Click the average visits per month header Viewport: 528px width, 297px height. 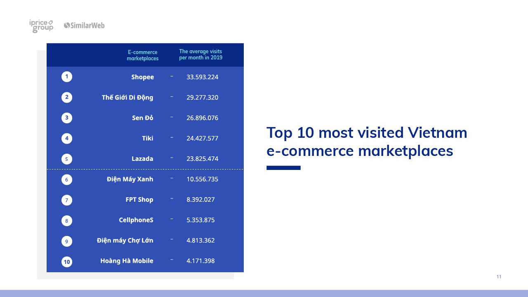(200, 54)
